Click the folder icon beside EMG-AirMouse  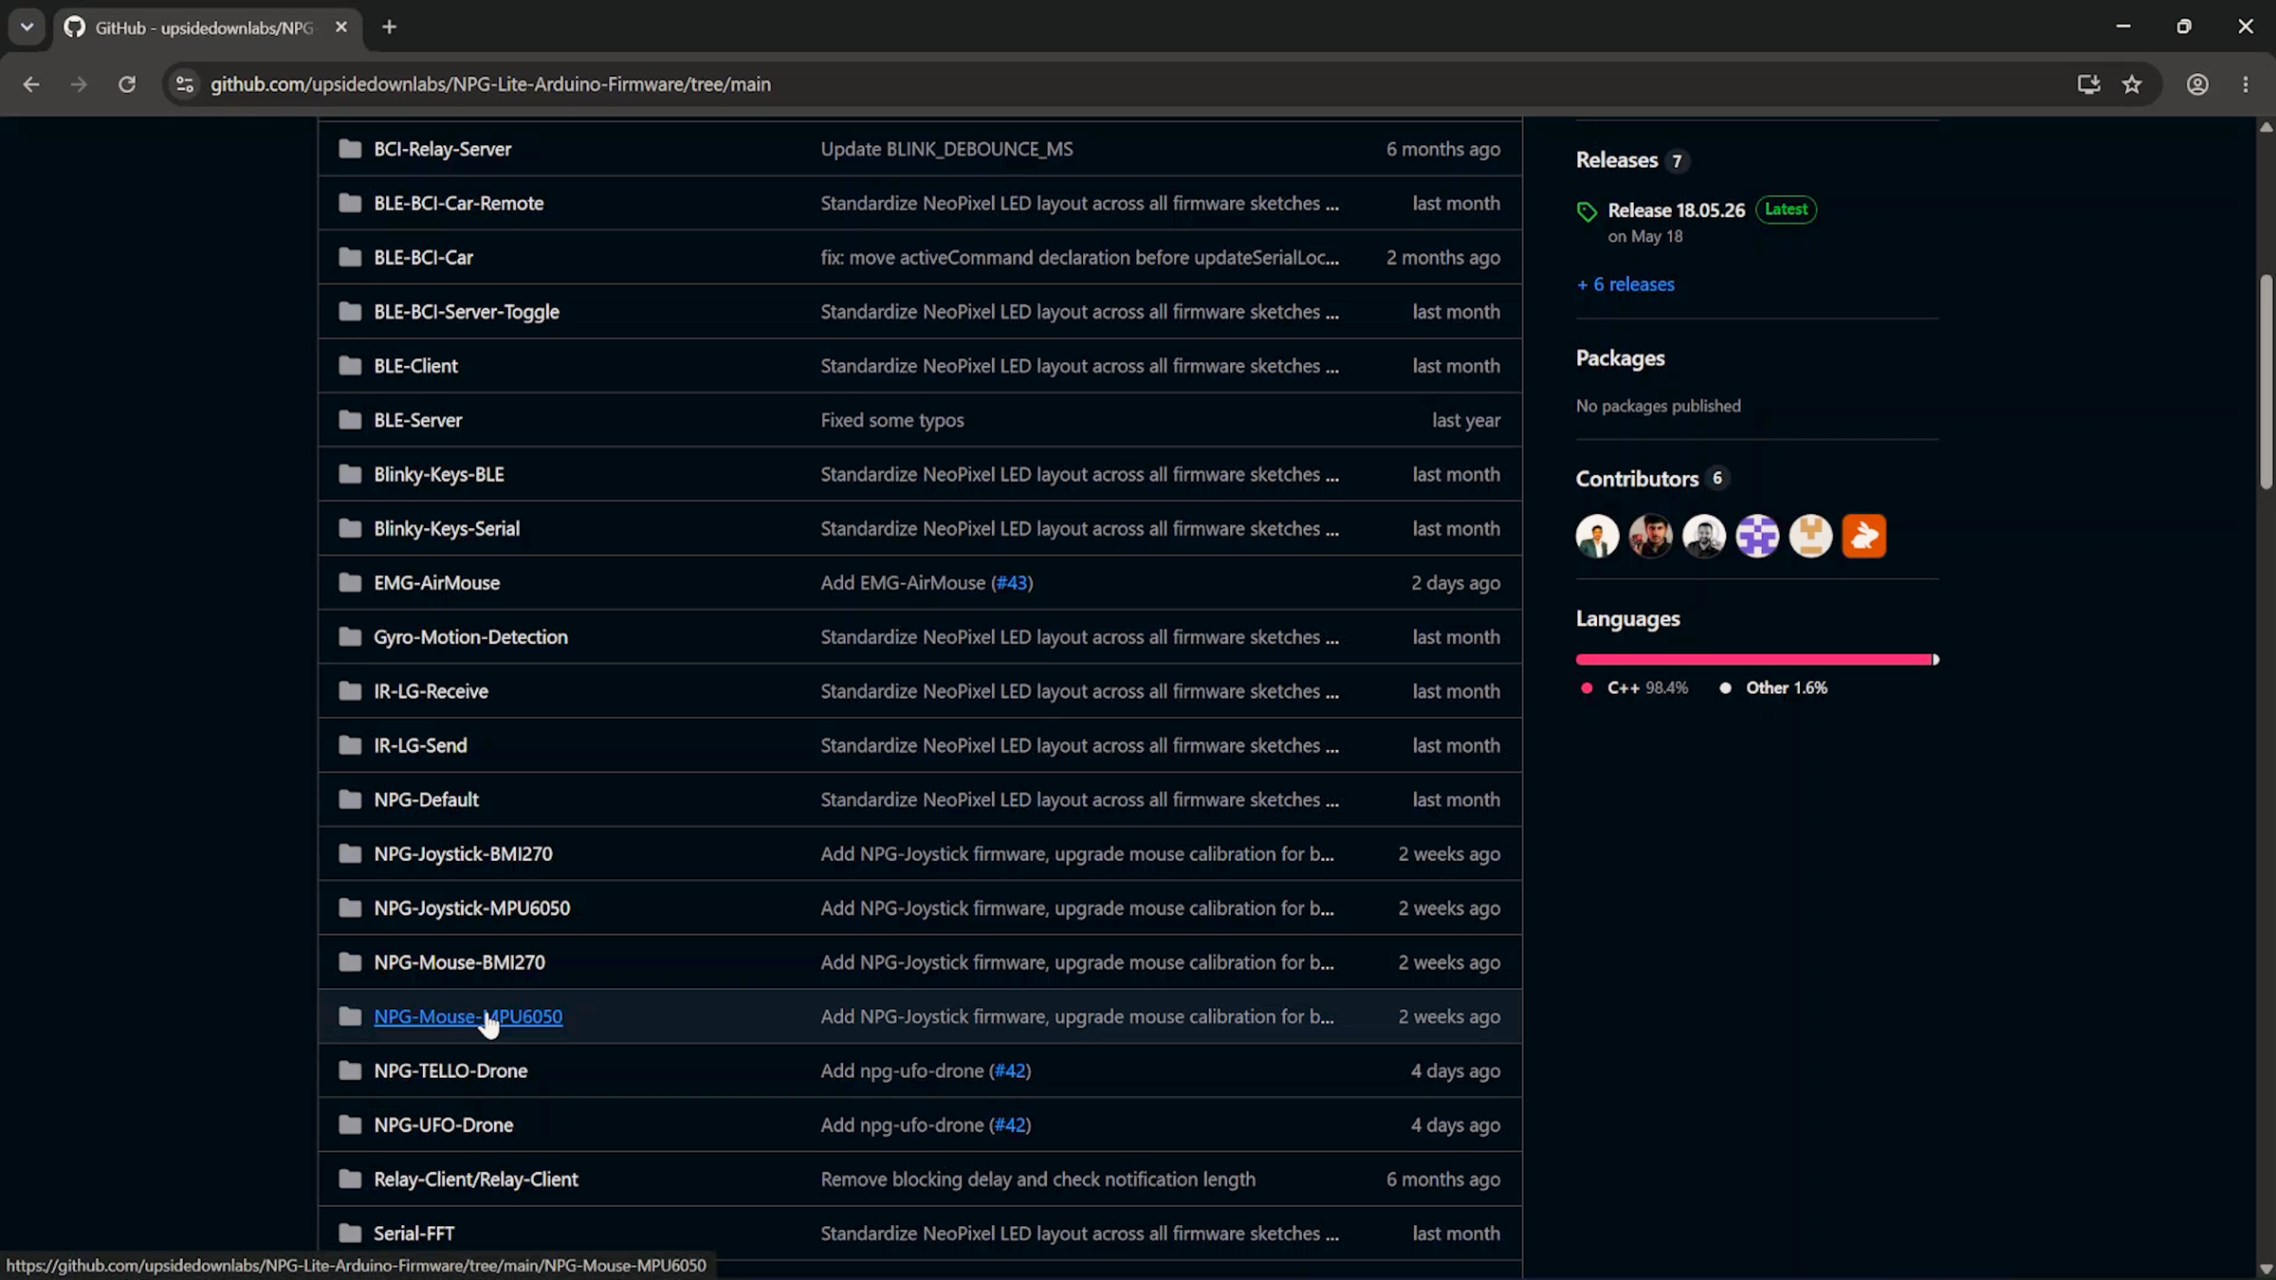point(350,583)
